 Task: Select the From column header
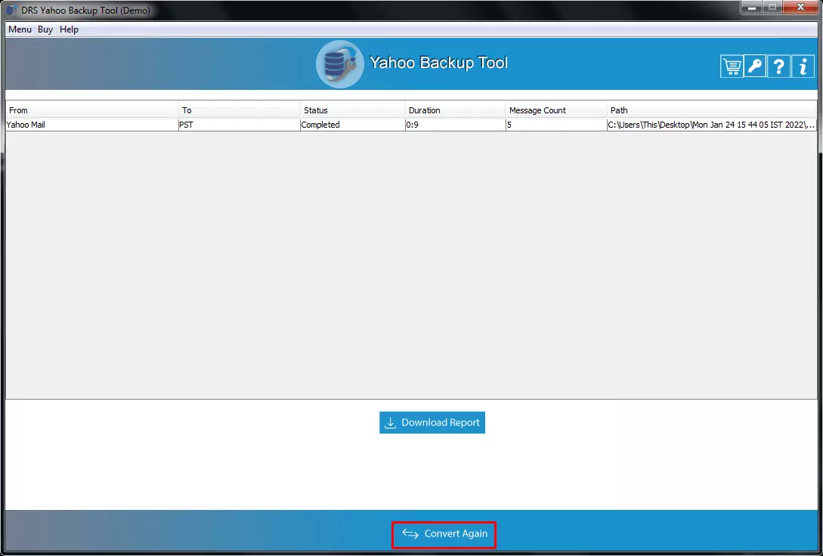click(x=92, y=110)
